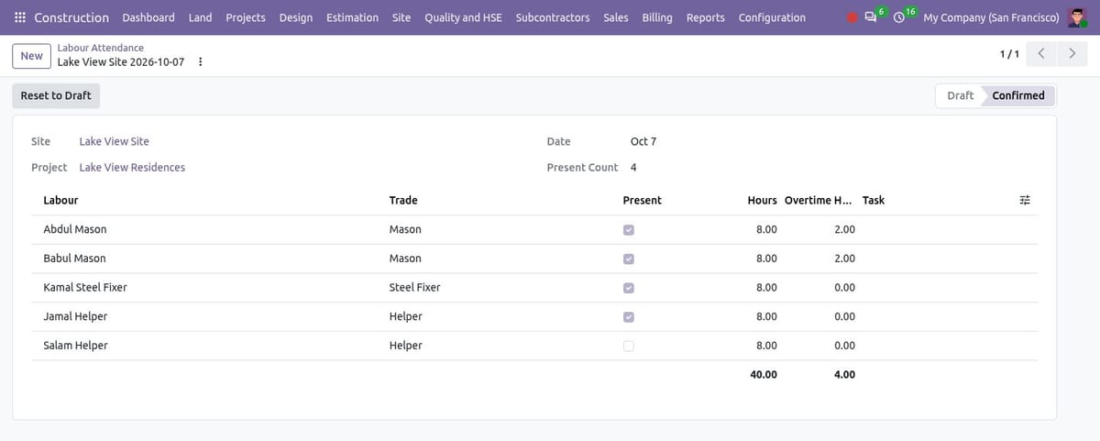Open the Estimation menu
Viewport: 1100px width, 441px height.
[352, 17]
